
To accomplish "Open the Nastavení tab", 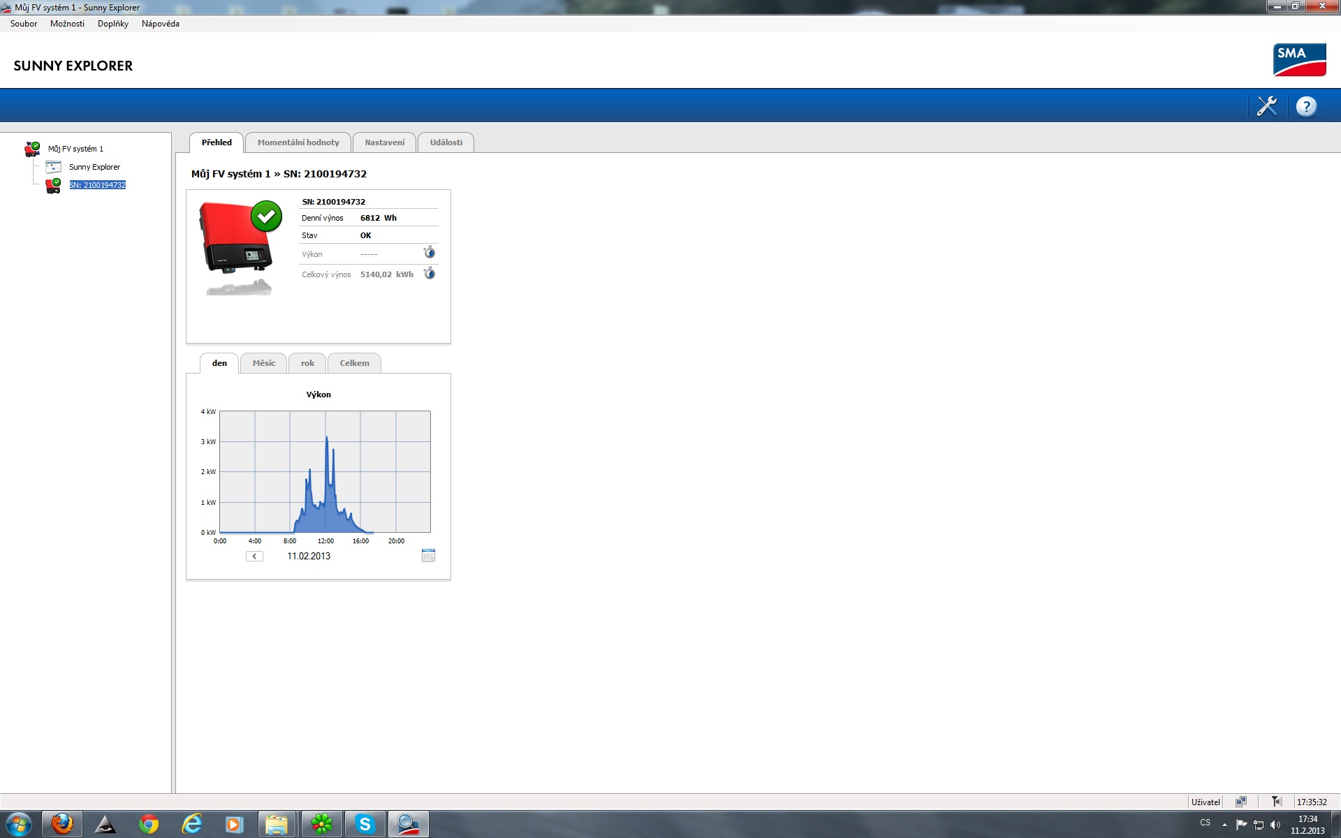I will tap(384, 142).
